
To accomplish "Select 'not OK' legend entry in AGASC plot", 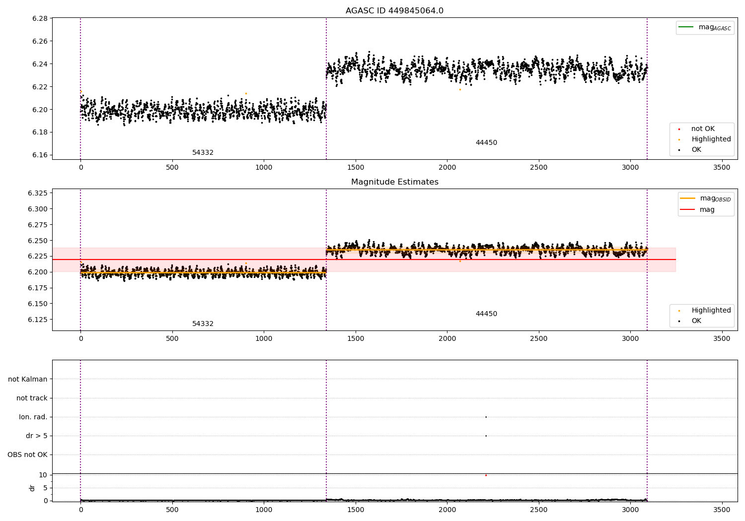I will click(x=703, y=129).
